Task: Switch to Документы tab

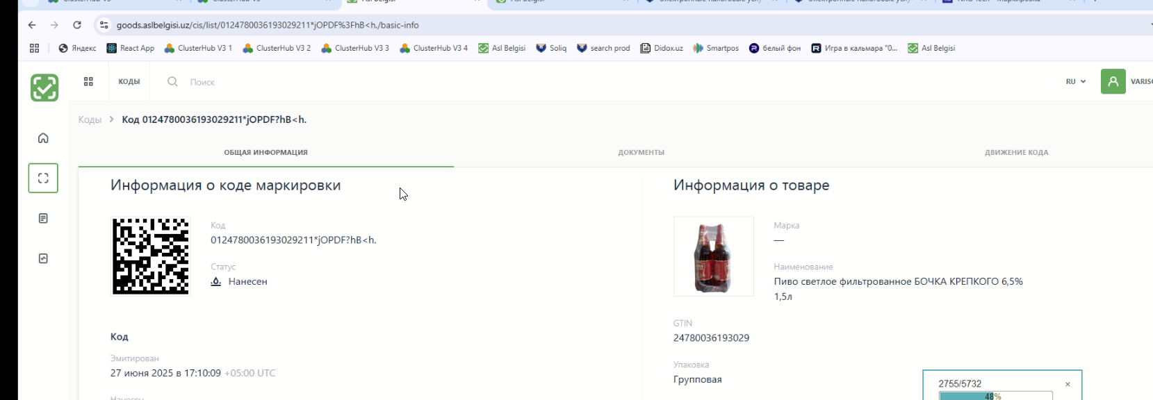Action: pos(641,152)
